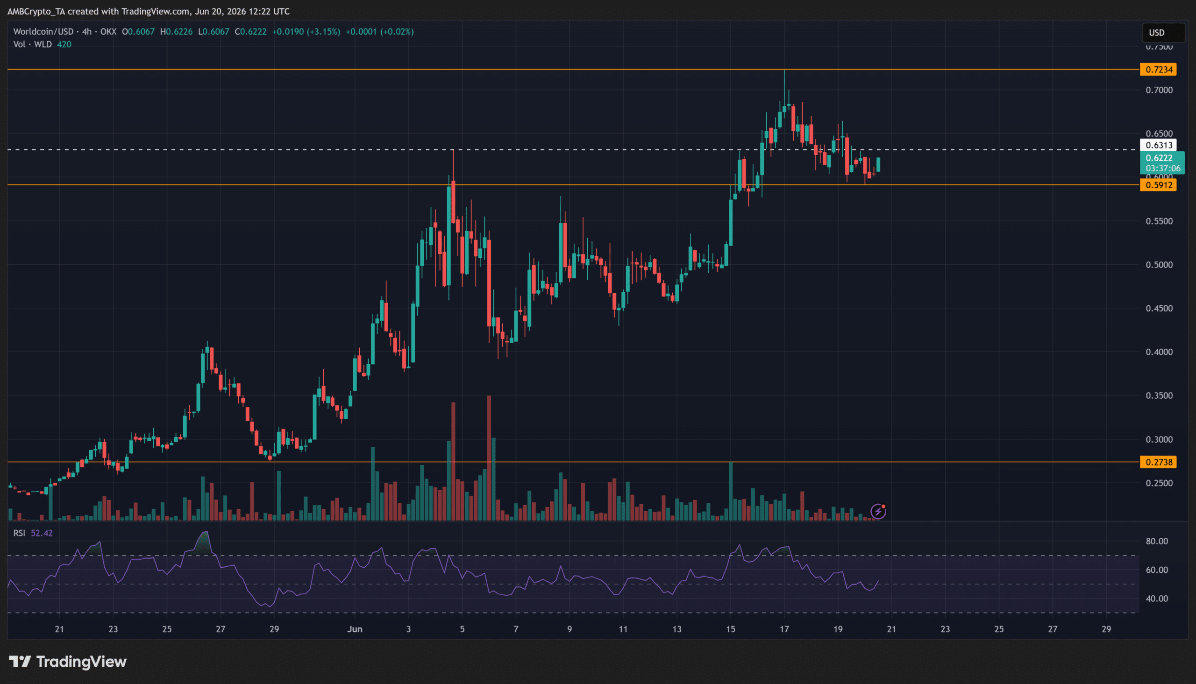Click the 40.00 RSI axis label
1196x684 pixels.
[x=1157, y=599]
